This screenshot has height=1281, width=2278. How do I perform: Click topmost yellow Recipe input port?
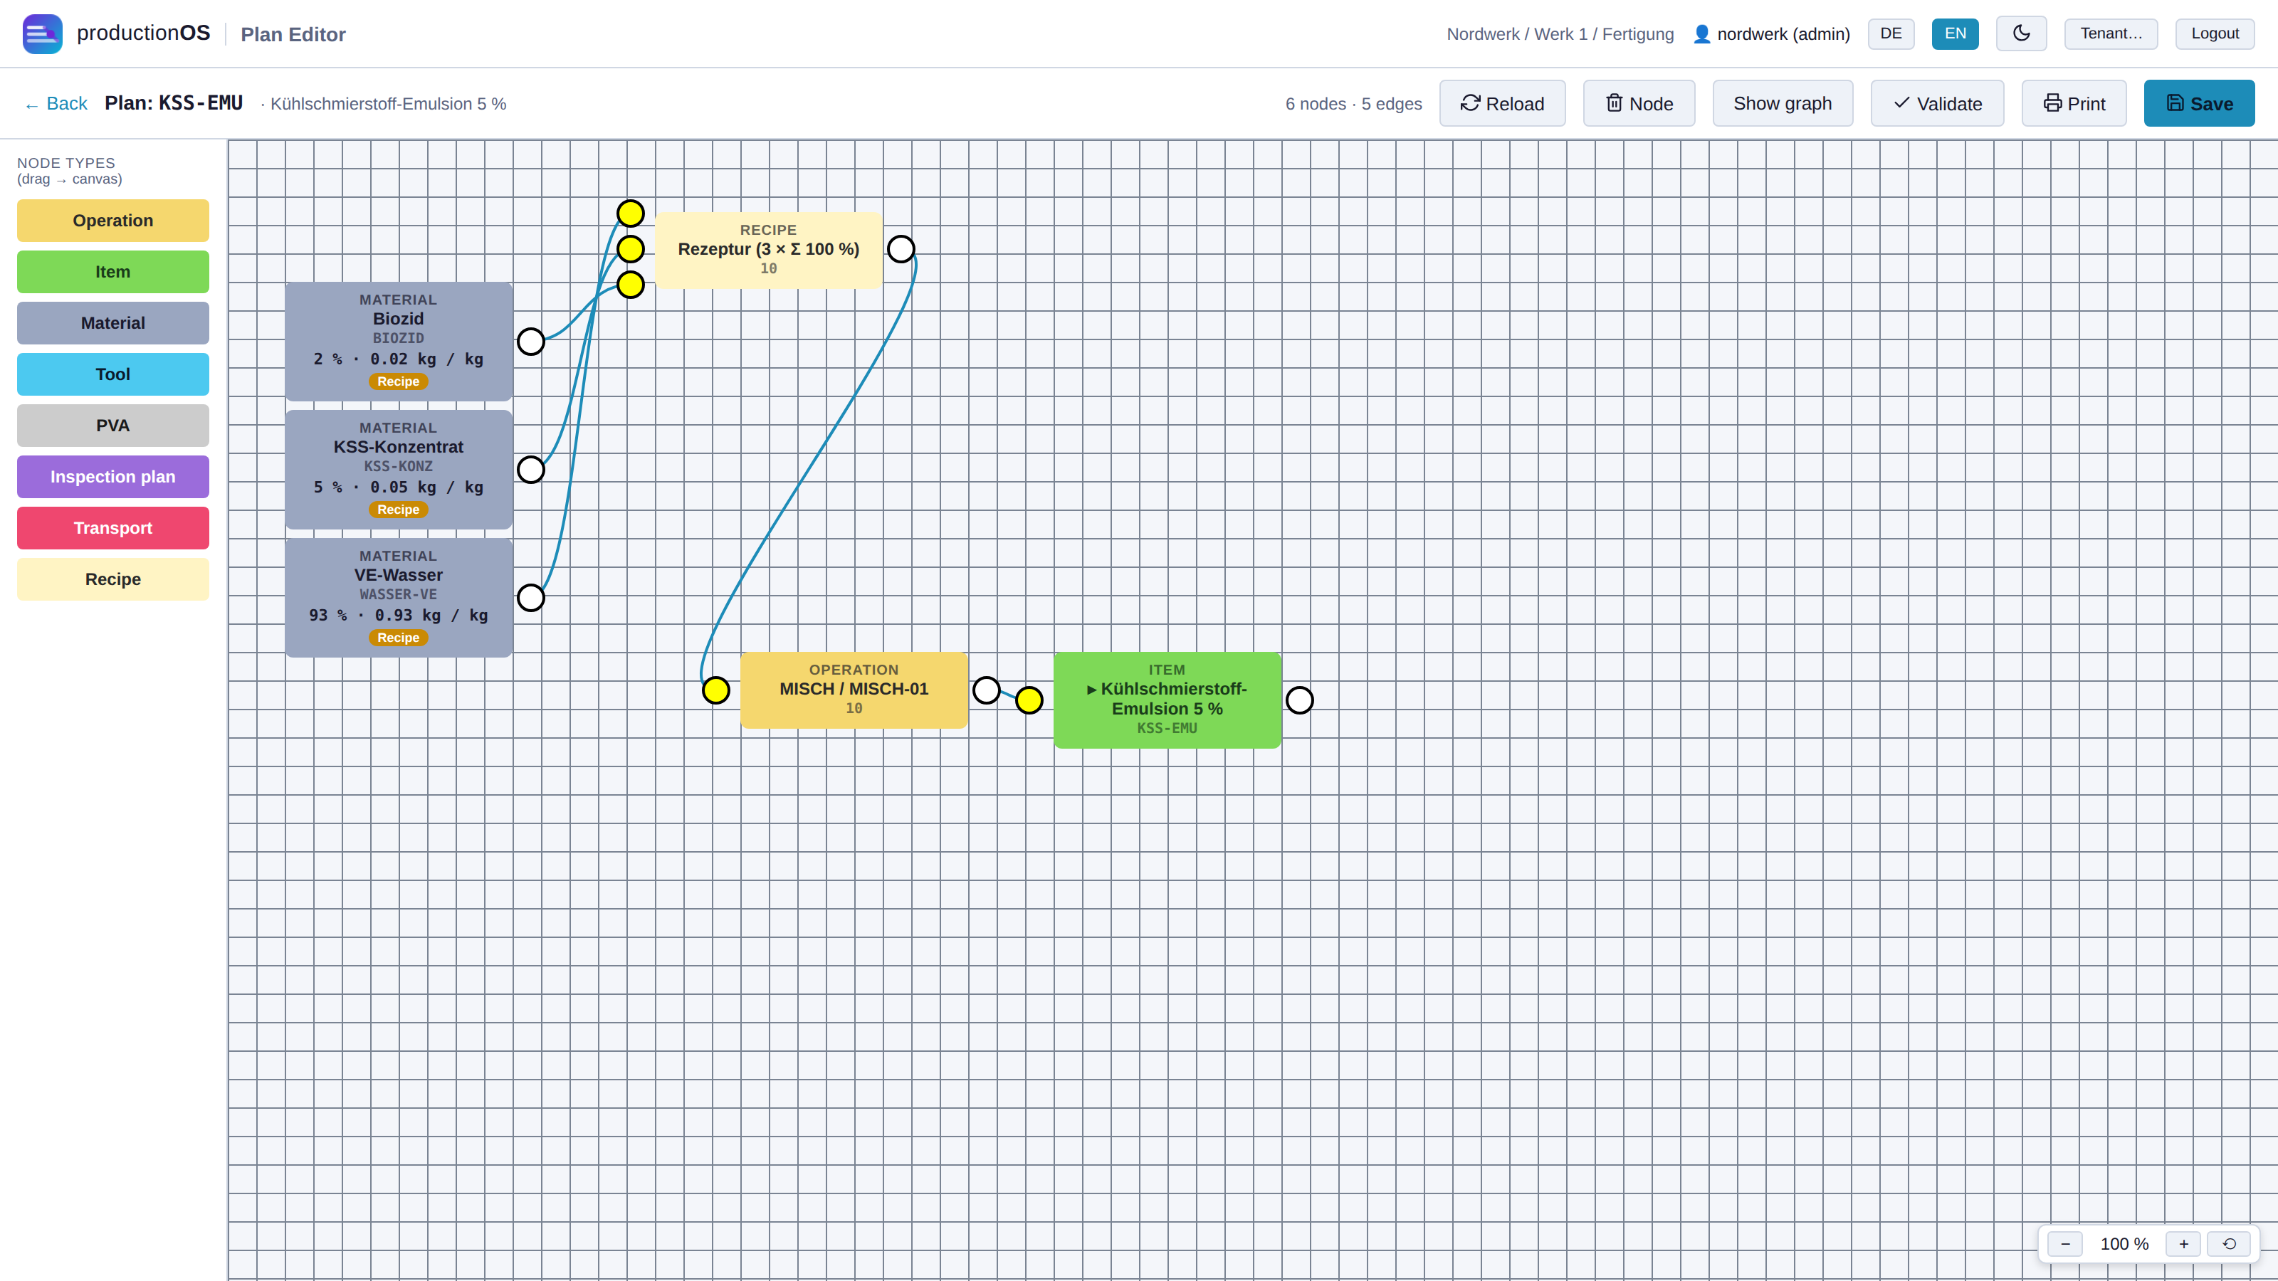pos(631,213)
